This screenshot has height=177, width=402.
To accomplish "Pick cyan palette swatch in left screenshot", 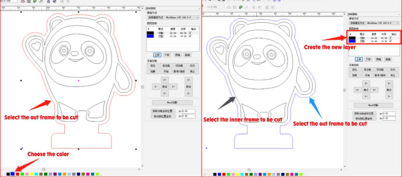I will 36,174.
